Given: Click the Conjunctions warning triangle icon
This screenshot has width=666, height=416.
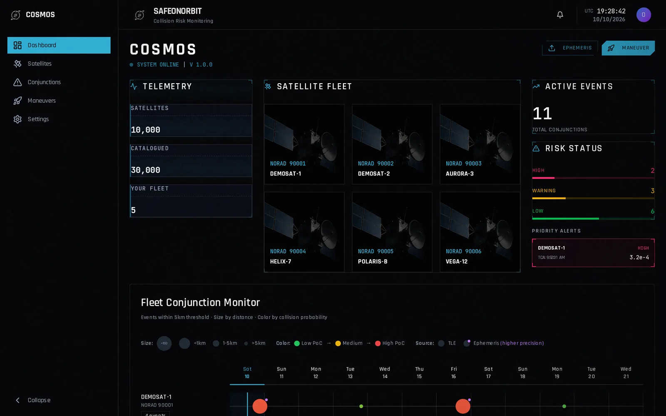Looking at the screenshot, I should tap(17, 82).
